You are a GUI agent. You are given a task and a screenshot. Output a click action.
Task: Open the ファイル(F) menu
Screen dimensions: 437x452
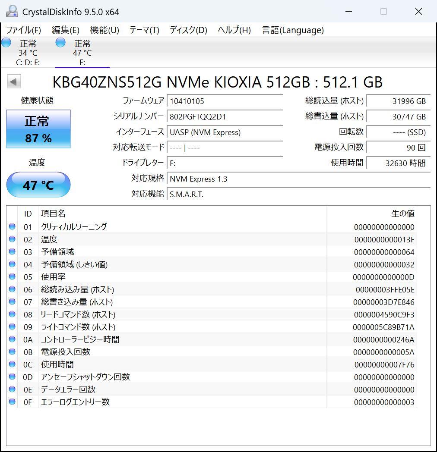pos(23,30)
